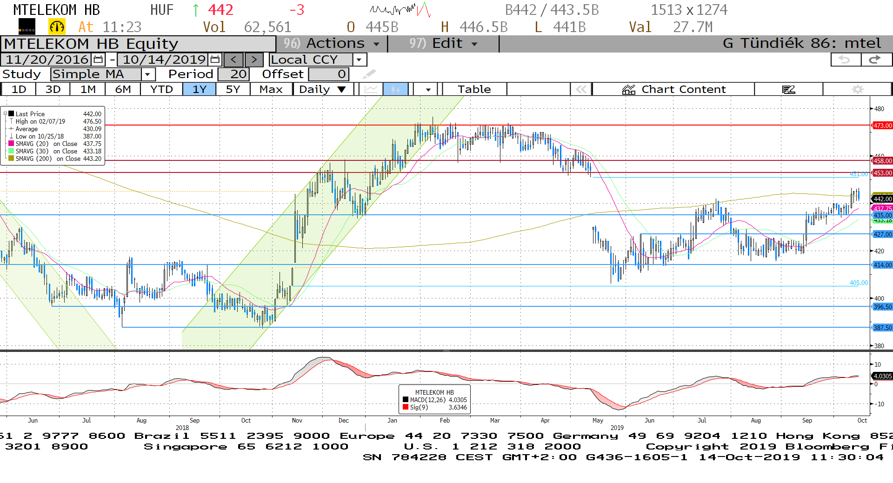The image size is (893, 483).
Task: Click the 405.00 annotation label
Action: [859, 283]
